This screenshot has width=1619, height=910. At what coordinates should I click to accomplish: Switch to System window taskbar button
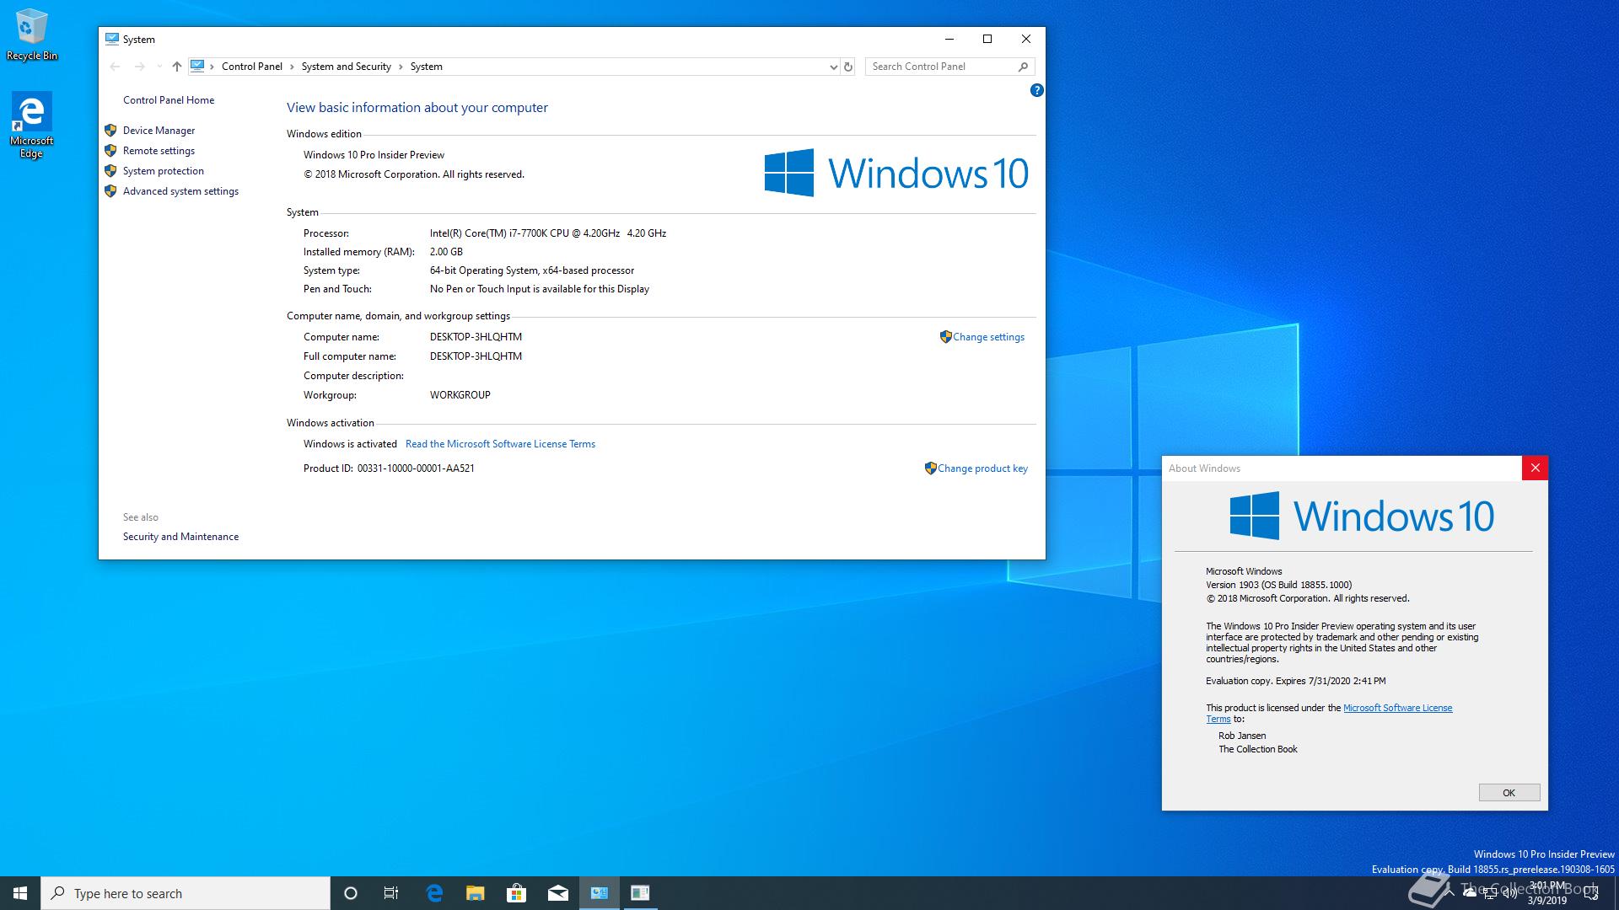pyautogui.click(x=599, y=893)
